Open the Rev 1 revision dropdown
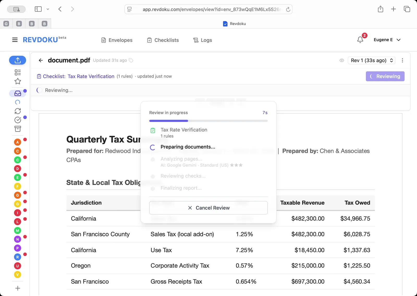Image resolution: width=417 pixels, height=296 pixels. [371, 60]
